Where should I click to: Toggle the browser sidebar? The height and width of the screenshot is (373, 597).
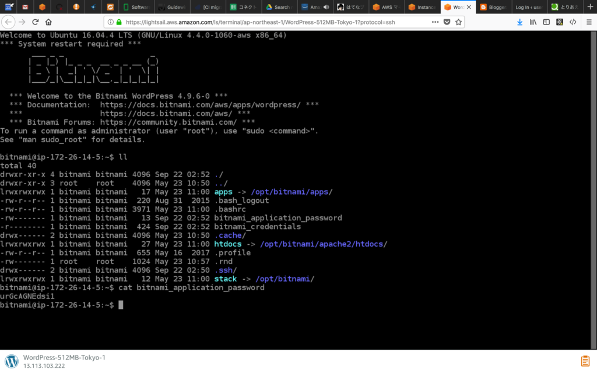[546, 22]
